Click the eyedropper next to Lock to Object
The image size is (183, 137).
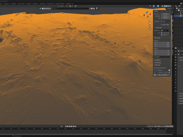click(x=169, y=30)
